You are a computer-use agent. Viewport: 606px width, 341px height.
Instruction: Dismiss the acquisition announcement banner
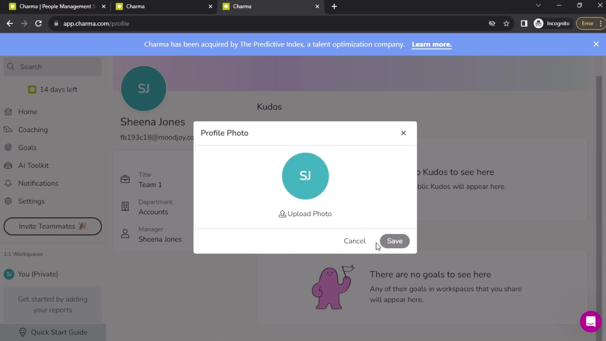point(596,44)
